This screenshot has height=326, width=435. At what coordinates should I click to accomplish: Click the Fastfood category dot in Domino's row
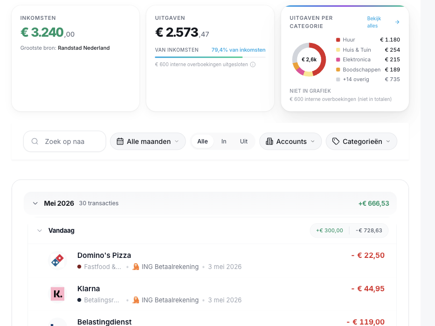coord(79,267)
